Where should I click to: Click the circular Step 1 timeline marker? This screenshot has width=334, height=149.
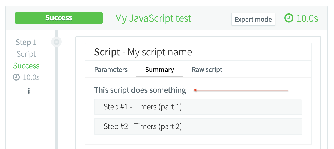pos(56,42)
